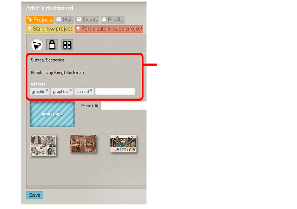This screenshot has height=209, width=297.
Task: Delete the 'graphics' tag via x icon
Action: click(x=70, y=90)
